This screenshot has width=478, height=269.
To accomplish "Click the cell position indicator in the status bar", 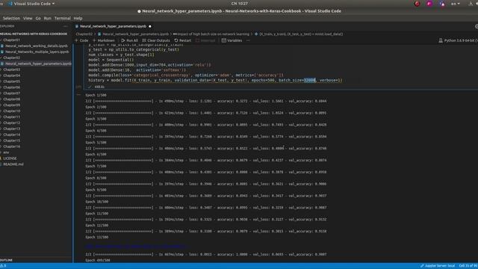I will coord(468,266).
